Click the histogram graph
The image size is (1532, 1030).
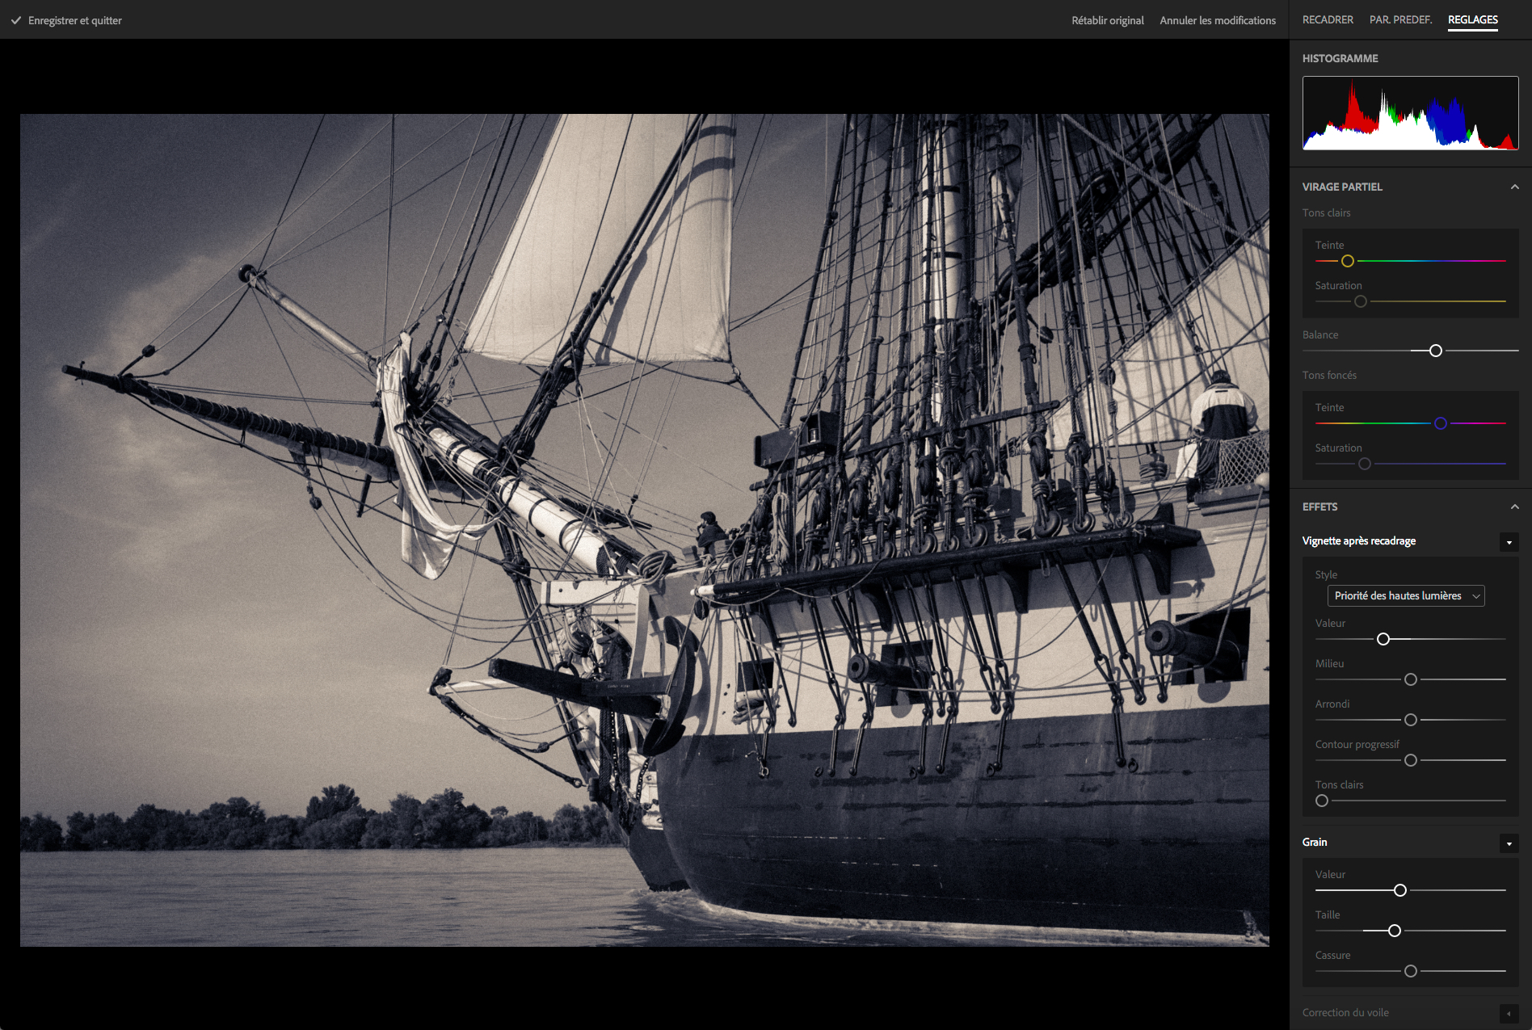pos(1410,113)
